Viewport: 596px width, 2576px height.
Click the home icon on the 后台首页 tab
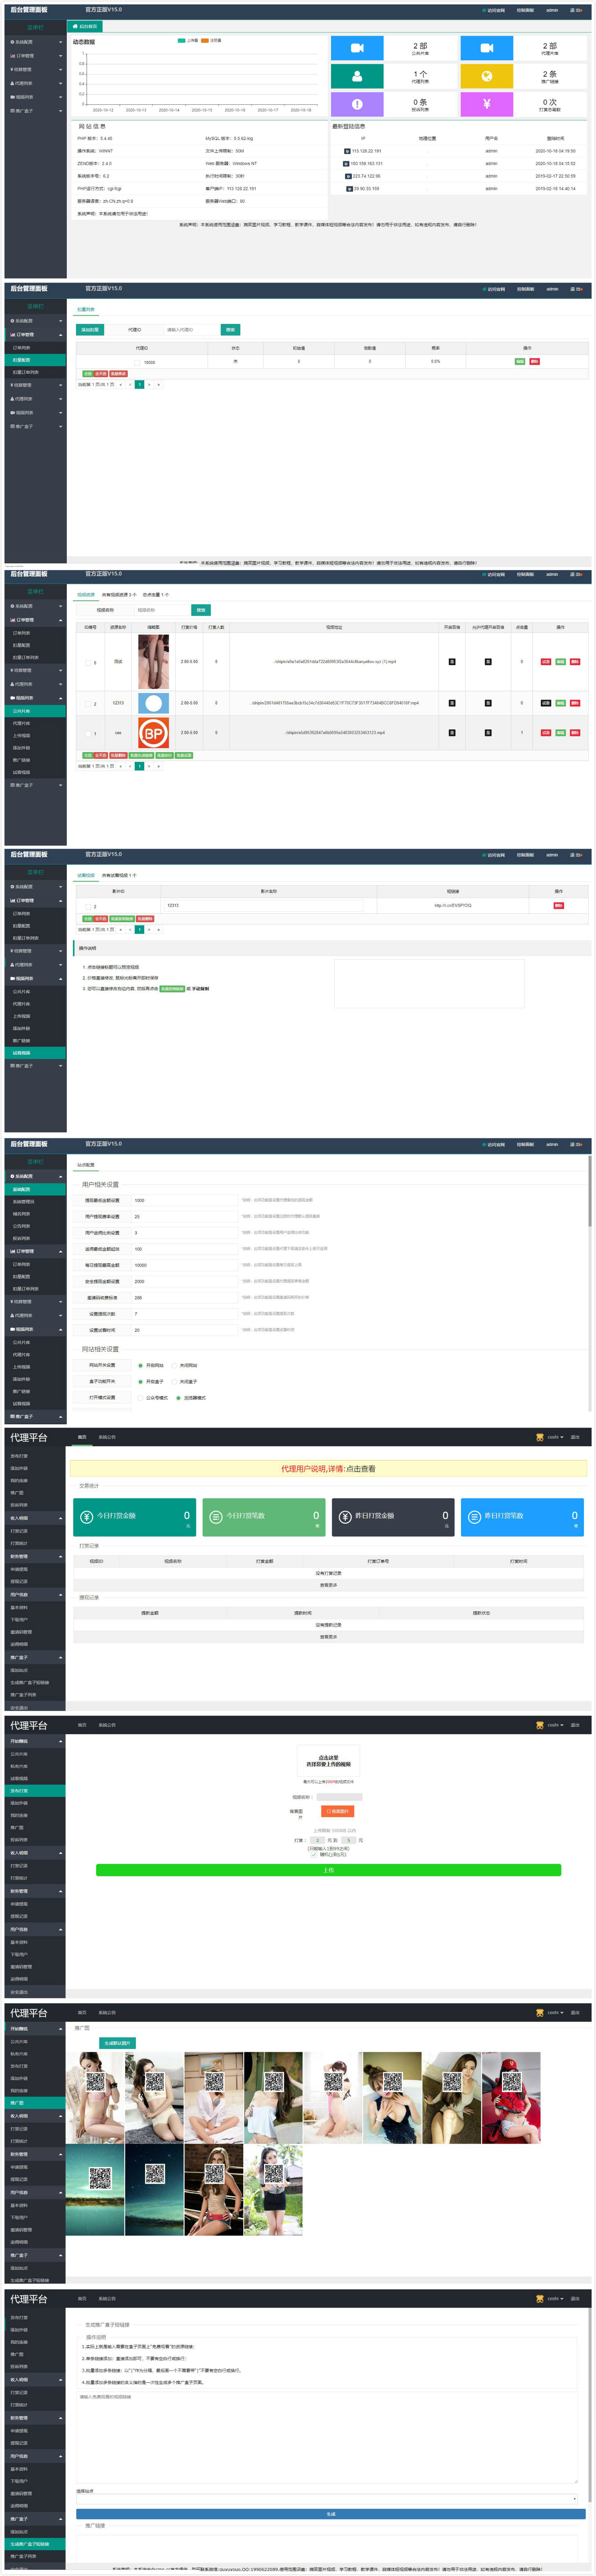74,26
